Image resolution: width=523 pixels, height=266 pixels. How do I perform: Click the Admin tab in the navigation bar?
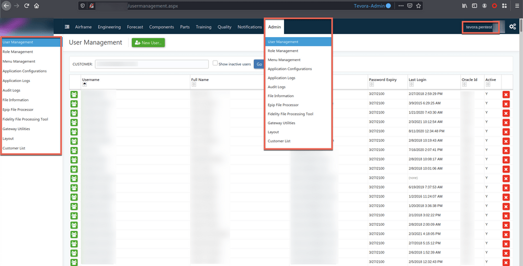click(275, 27)
